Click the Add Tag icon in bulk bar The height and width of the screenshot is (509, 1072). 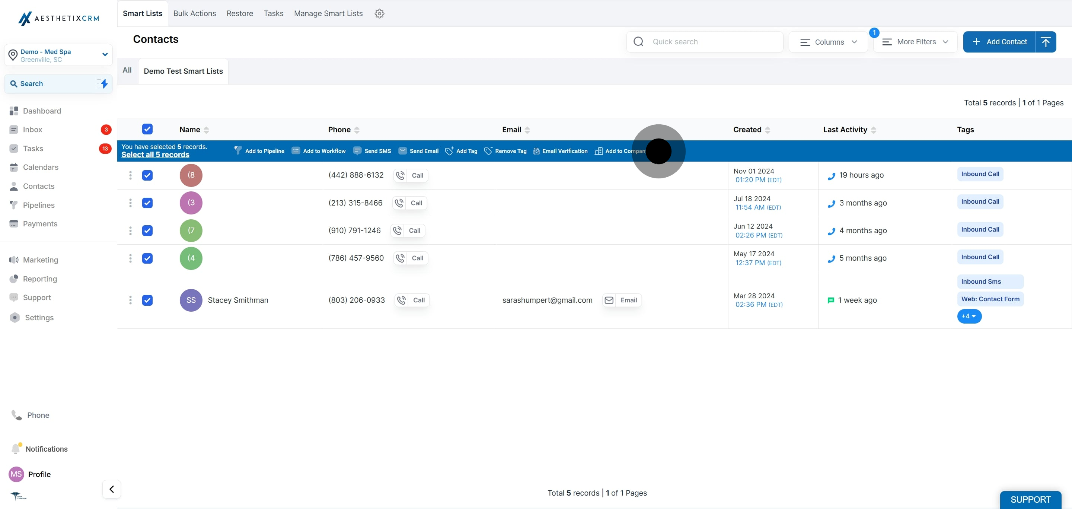[449, 151]
